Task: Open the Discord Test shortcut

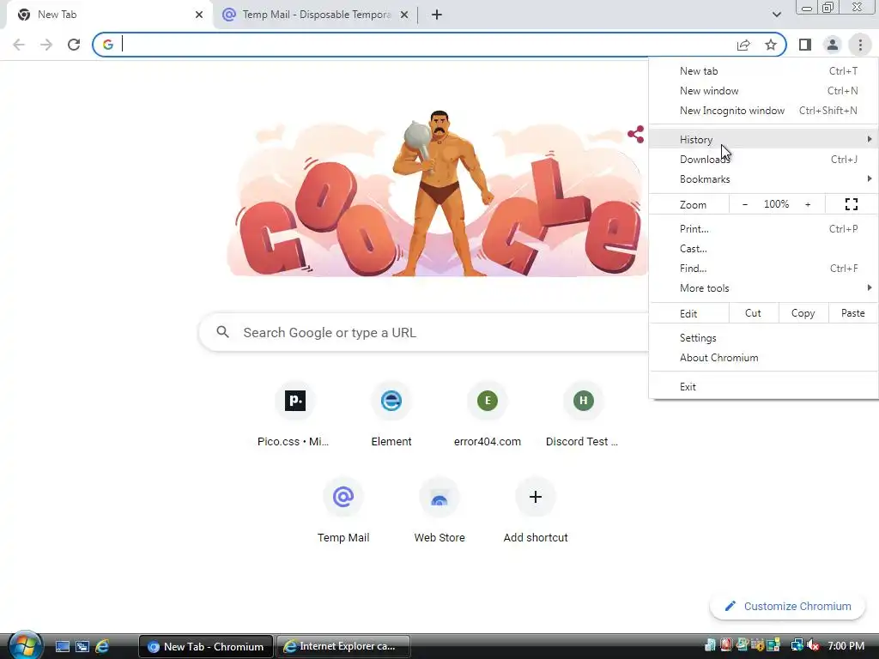Action: tap(583, 416)
